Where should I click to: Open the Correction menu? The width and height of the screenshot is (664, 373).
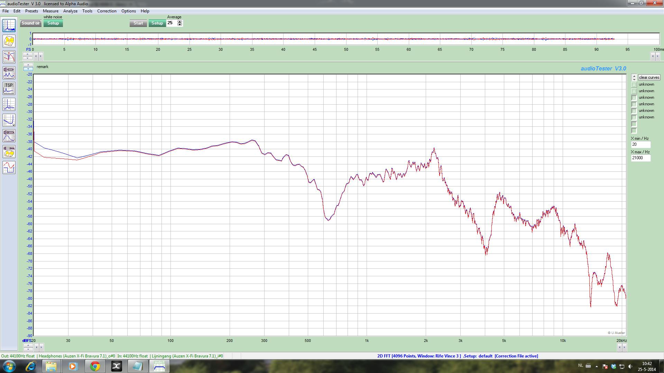107,11
